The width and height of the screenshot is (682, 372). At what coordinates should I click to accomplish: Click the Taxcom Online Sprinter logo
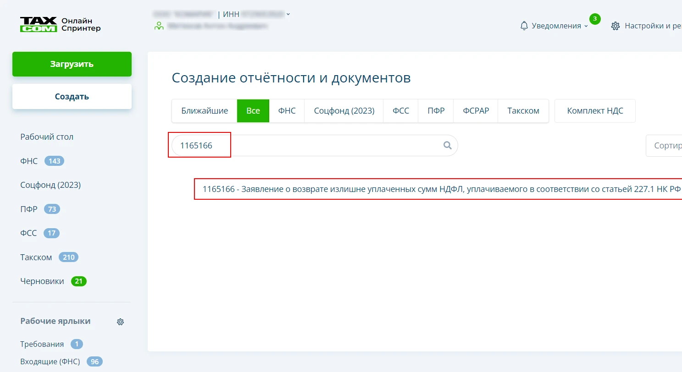(60, 25)
